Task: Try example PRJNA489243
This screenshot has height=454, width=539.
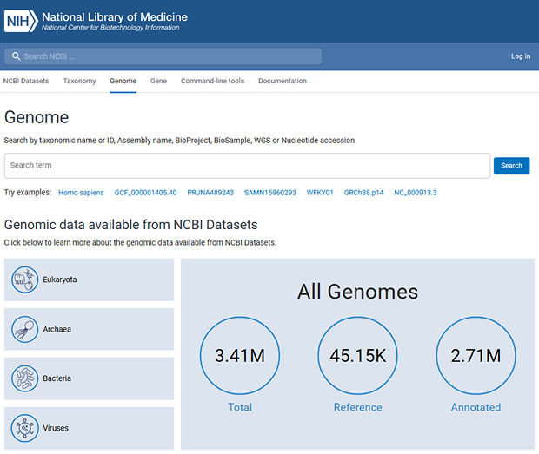Action: click(210, 193)
